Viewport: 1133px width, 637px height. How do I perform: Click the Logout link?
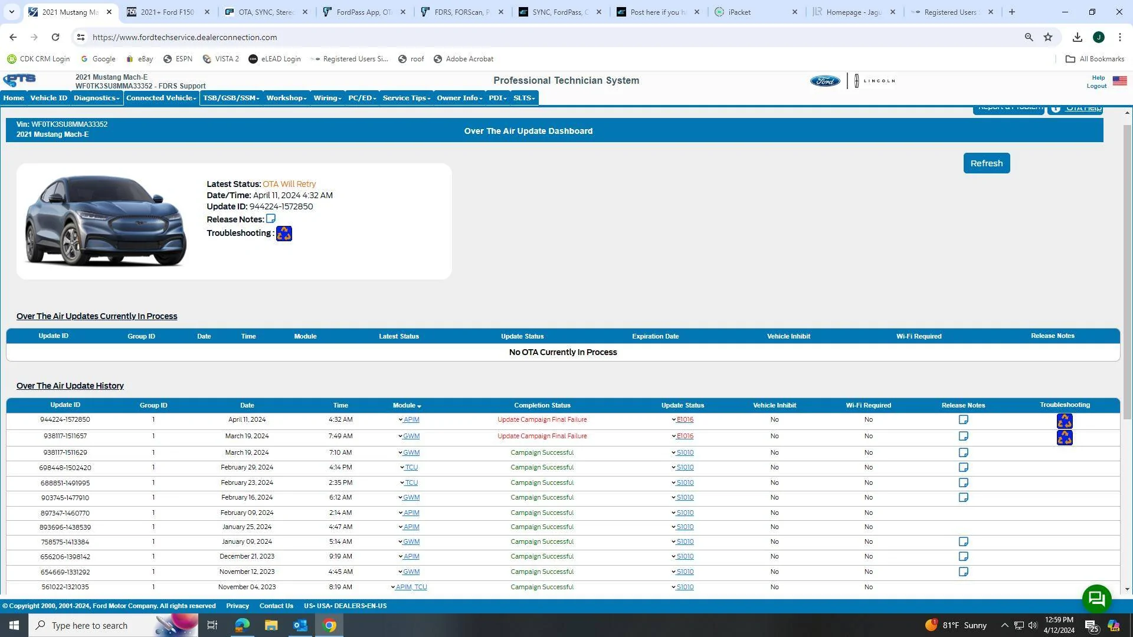[1096, 86]
